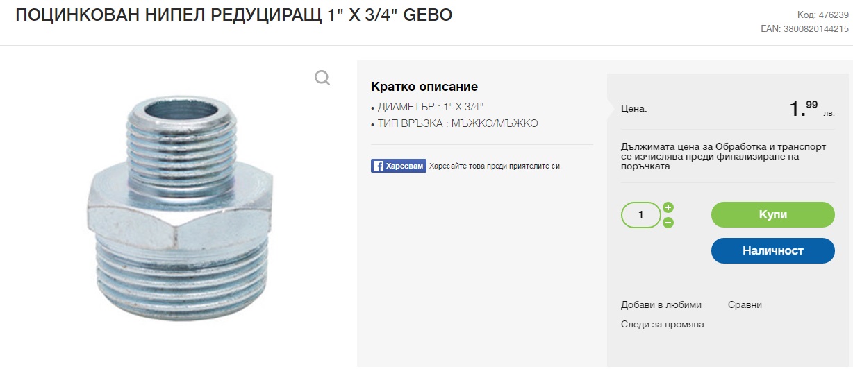The width and height of the screenshot is (853, 369).
Task: Like the product with Харесвам button
Action: point(399,166)
